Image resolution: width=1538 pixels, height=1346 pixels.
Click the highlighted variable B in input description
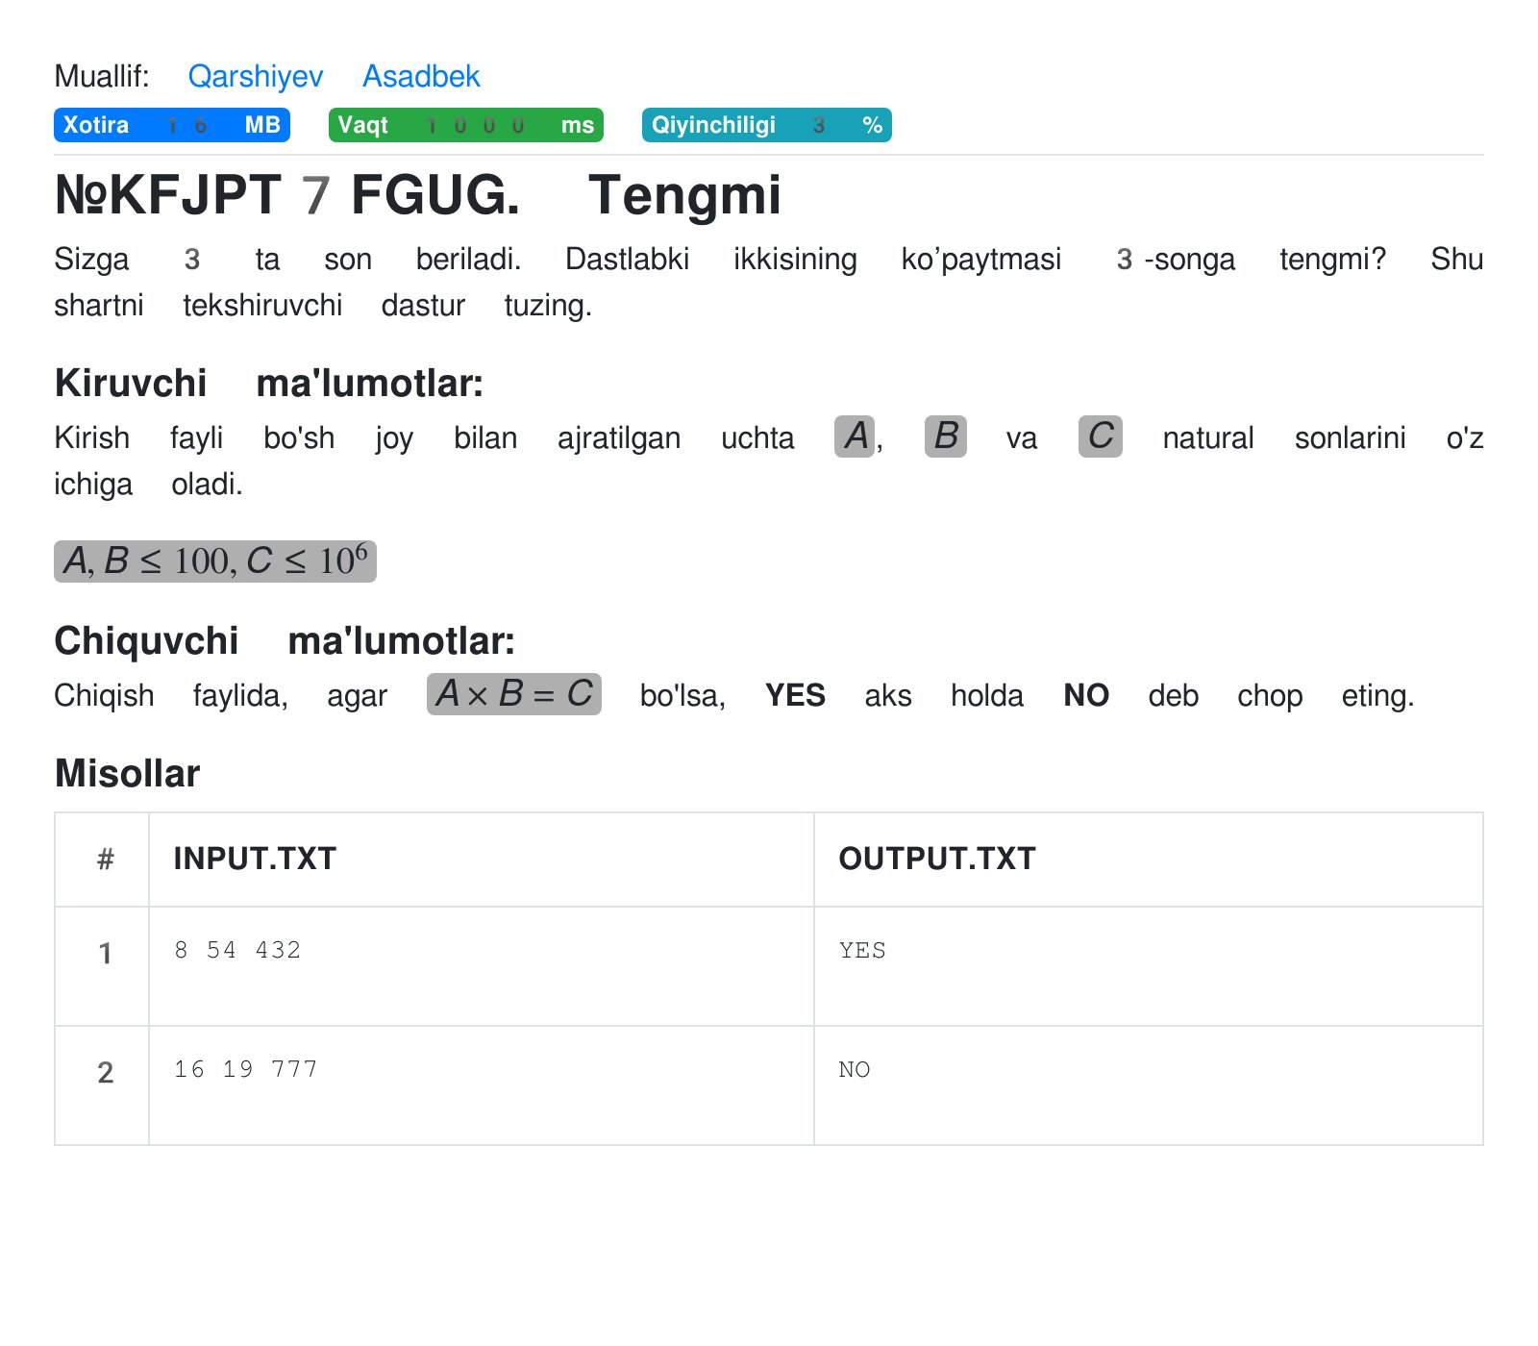[x=945, y=436]
